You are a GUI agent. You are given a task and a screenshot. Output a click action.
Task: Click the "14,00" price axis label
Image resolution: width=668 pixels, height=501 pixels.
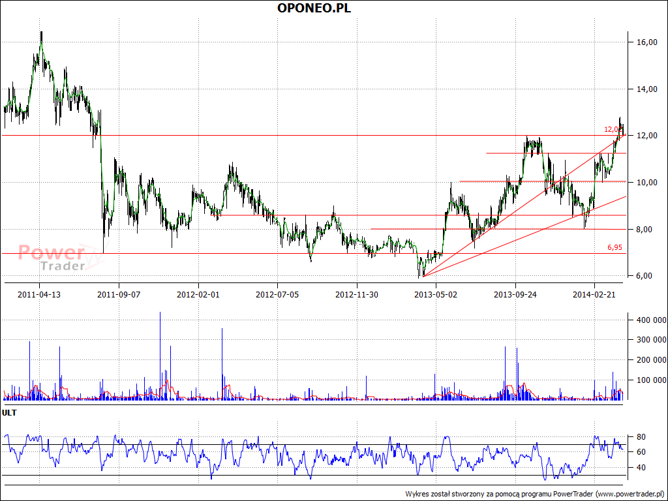(648, 89)
